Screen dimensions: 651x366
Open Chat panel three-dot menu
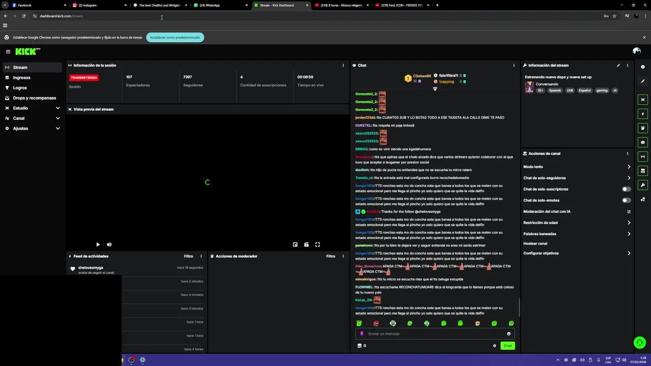coord(514,65)
